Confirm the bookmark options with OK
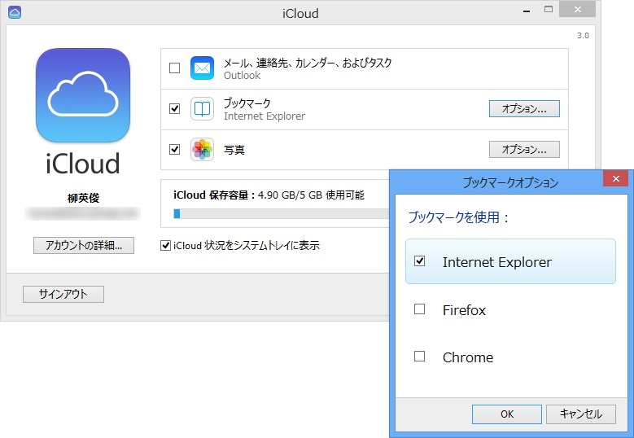The height and width of the screenshot is (438, 634). tap(507, 414)
